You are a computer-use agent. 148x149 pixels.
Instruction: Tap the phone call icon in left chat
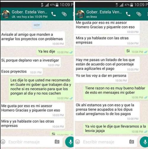pyautogui.click(x=54, y=14)
